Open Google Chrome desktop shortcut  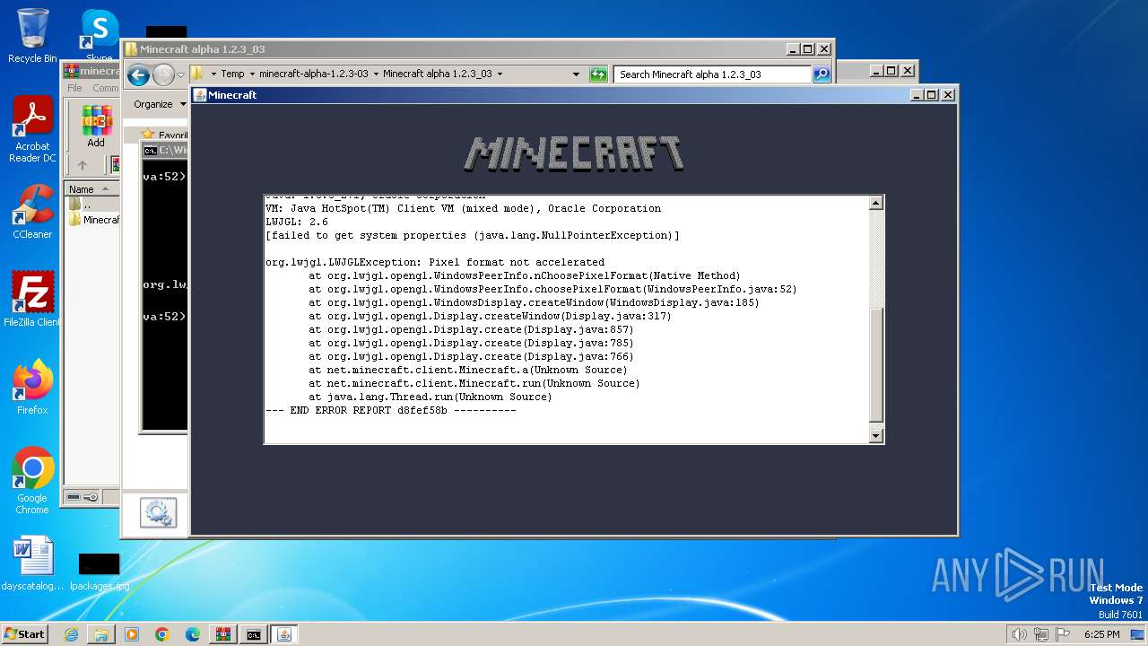pos(32,480)
